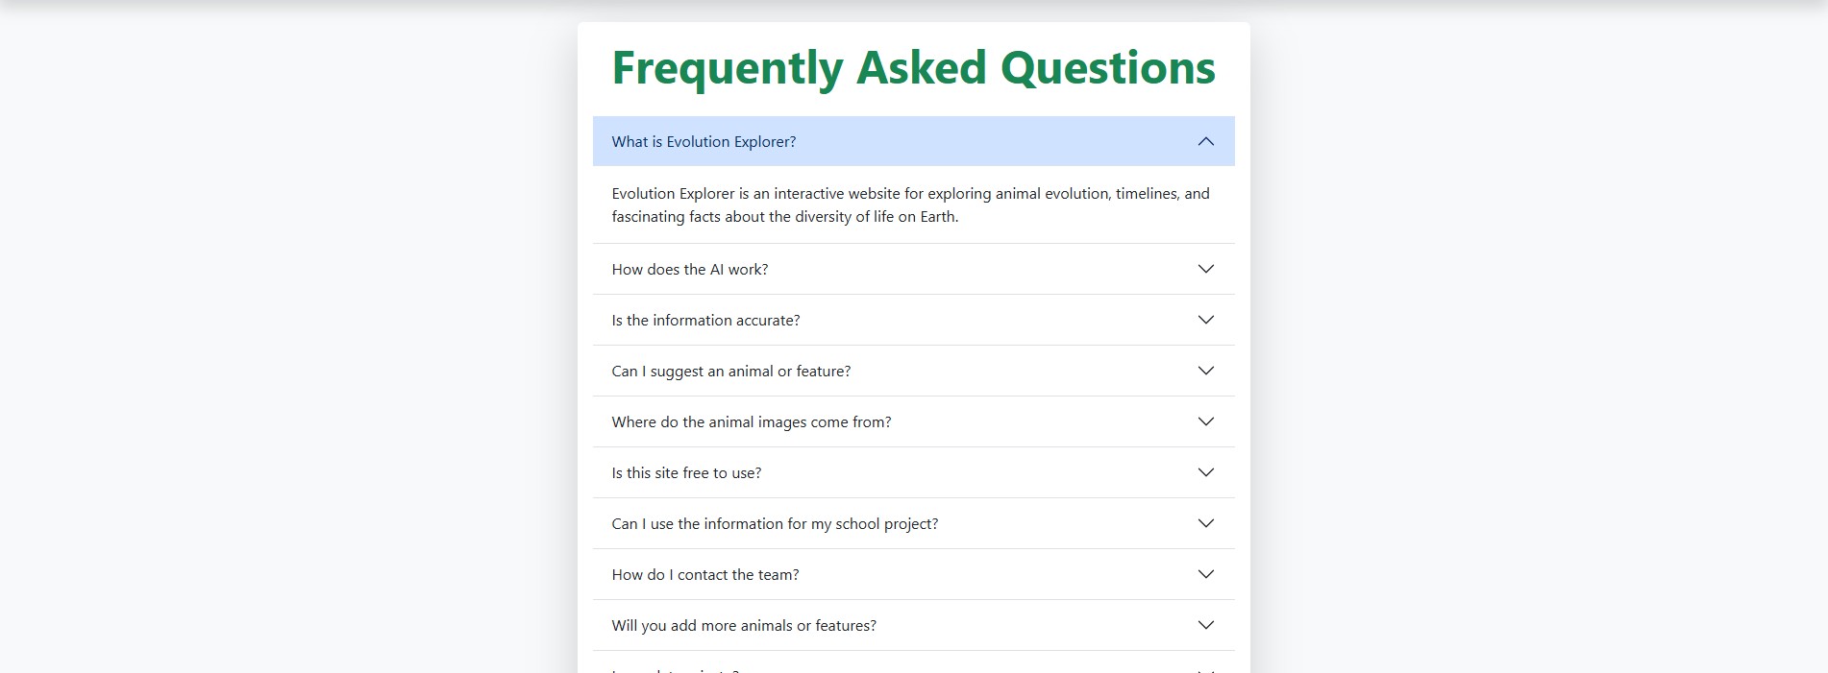The width and height of the screenshot is (1828, 673).
Task: Click the chevron for suggest animal question
Action: pos(1205,372)
